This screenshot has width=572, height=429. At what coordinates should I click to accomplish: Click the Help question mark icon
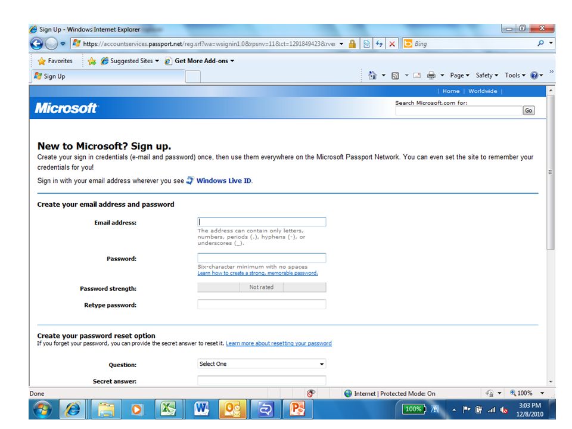(534, 76)
